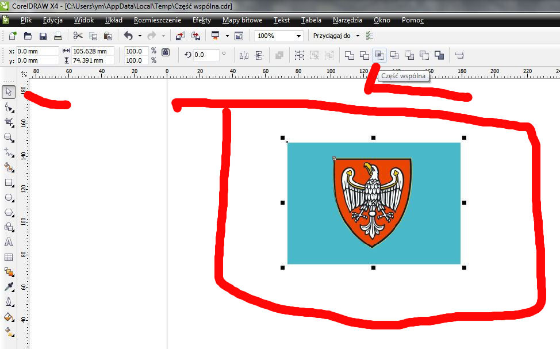Expand the Przyciągaj do dropdown
560x349 pixels.
358,36
